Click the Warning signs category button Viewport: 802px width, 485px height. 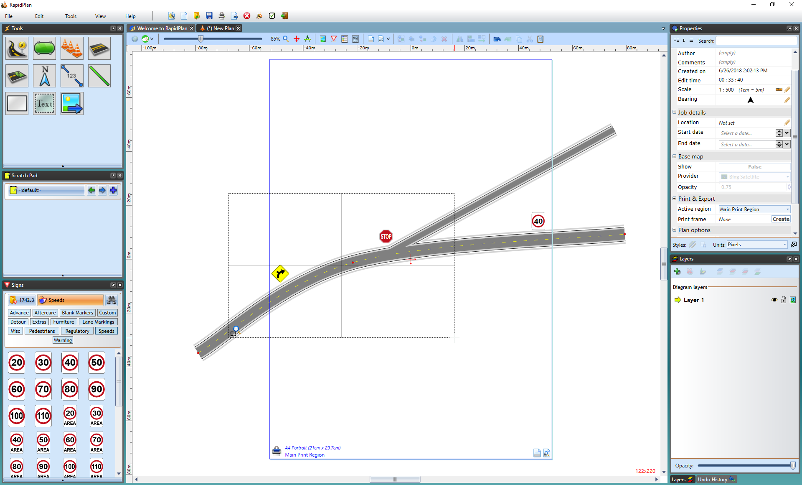[x=63, y=340]
